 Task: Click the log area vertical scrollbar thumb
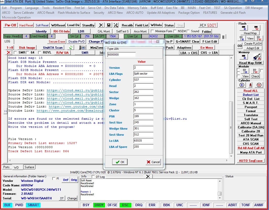point(231,127)
